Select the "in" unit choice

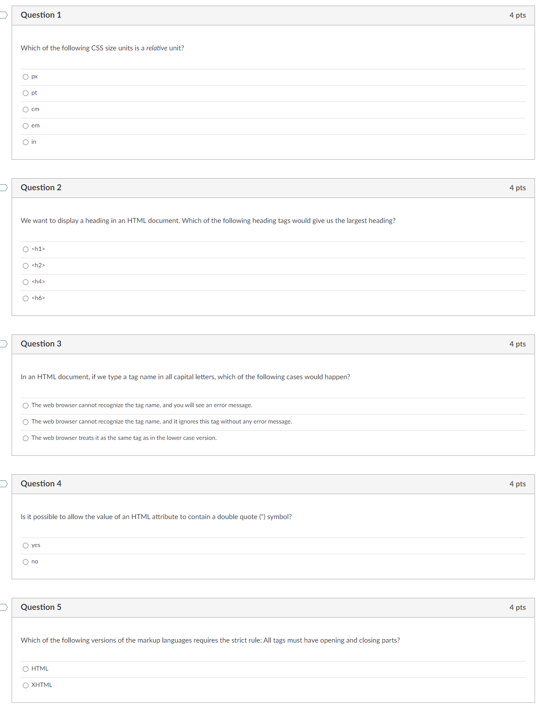pos(26,142)
